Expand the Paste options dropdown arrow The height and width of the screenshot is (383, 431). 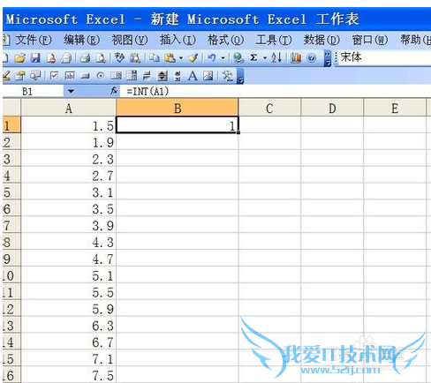[181, 58]
